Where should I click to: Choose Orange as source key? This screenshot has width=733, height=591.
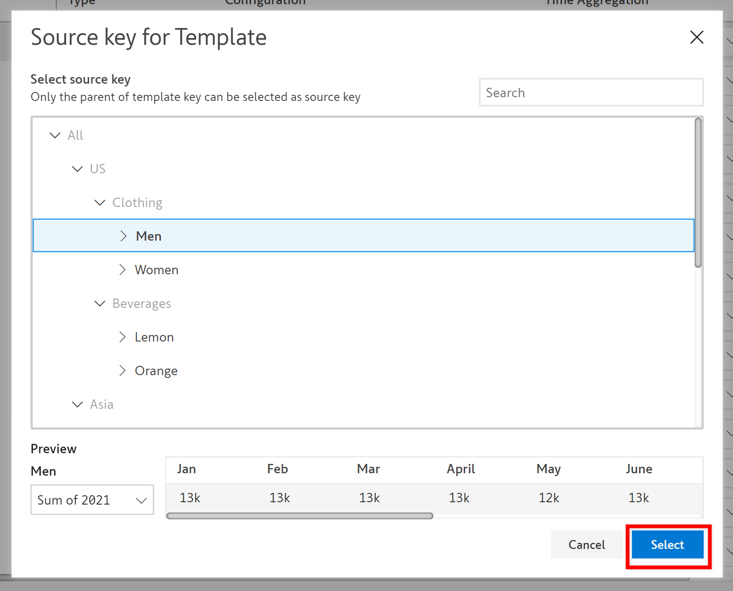(156, 371)
